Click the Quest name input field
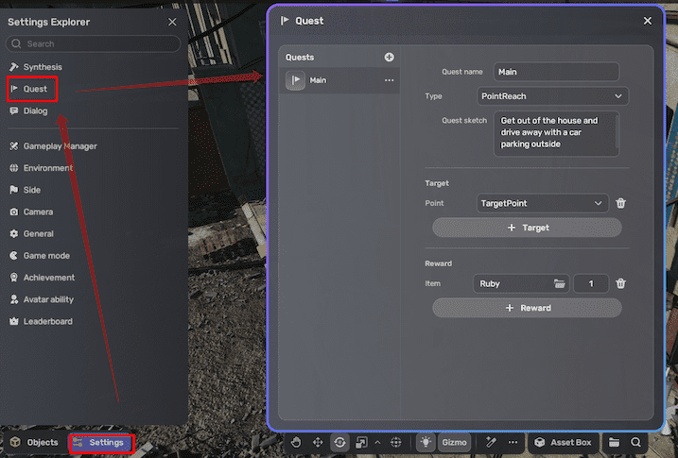Screen dimensions: 678x458 [556, 72]
